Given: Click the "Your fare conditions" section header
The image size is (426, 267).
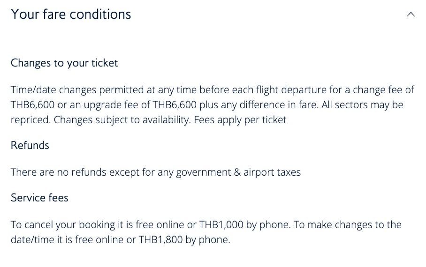Looking at the screenshot, I should point(71,14).
